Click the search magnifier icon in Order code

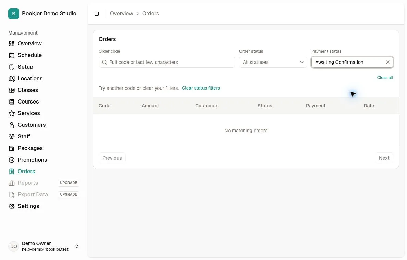(x=104, y=63)
